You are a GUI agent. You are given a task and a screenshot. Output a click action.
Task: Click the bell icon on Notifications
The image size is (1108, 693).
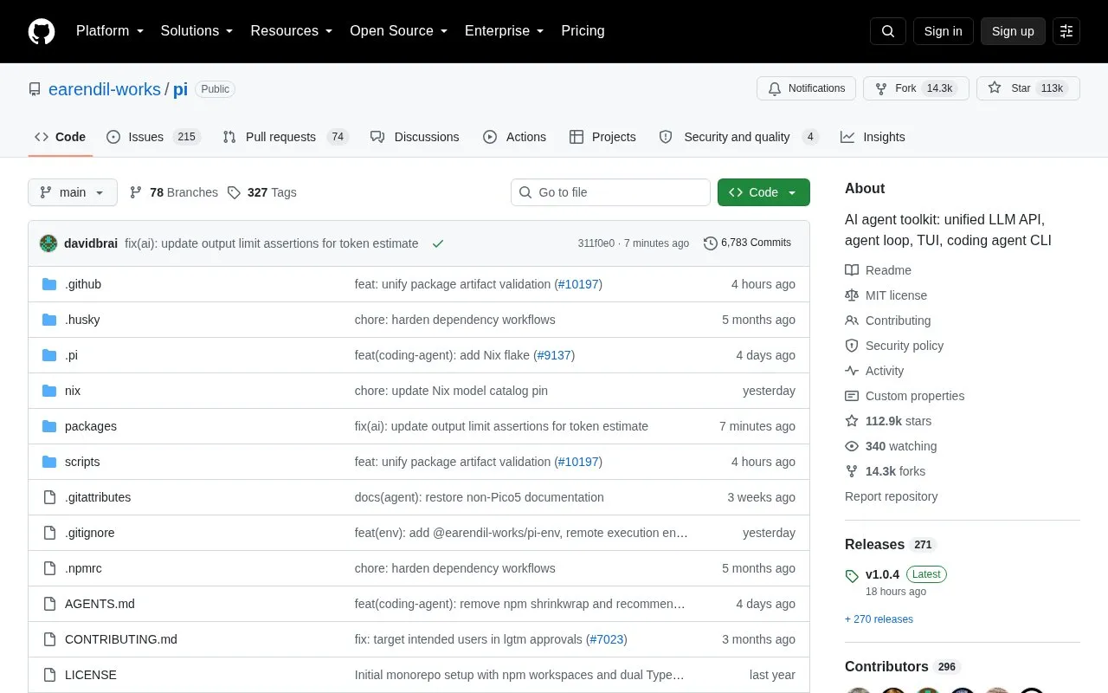[x=775, y=88]
